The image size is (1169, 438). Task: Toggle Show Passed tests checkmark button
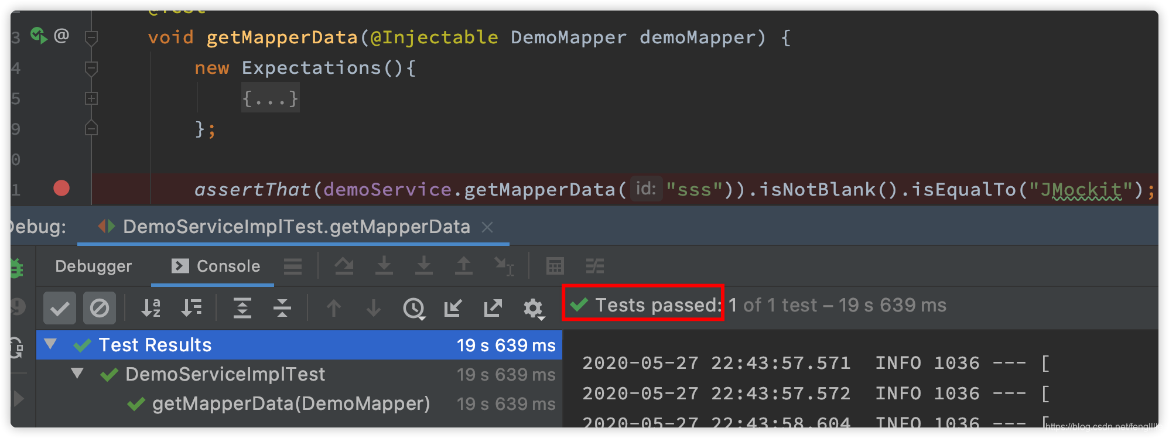coord(60,308)
